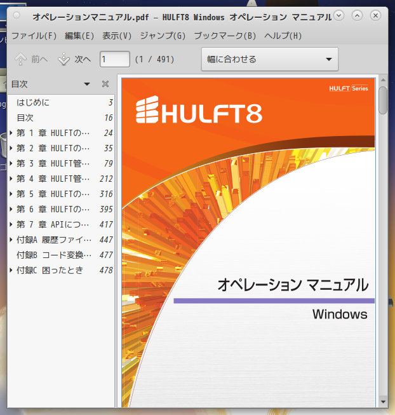Expand 第 7 章 APIにつ… entry
Viewport: 395px width, 415px height.
[11, 224]
